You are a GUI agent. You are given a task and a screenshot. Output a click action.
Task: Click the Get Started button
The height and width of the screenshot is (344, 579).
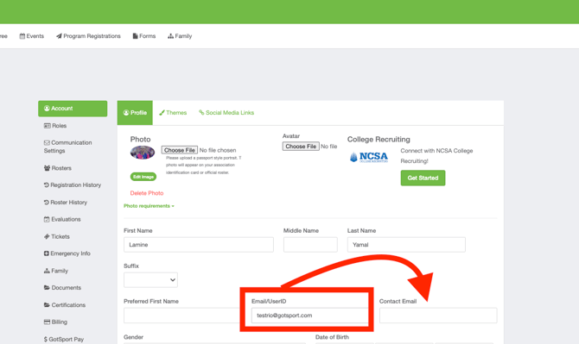pyautogui.click(x=423, y=178)
